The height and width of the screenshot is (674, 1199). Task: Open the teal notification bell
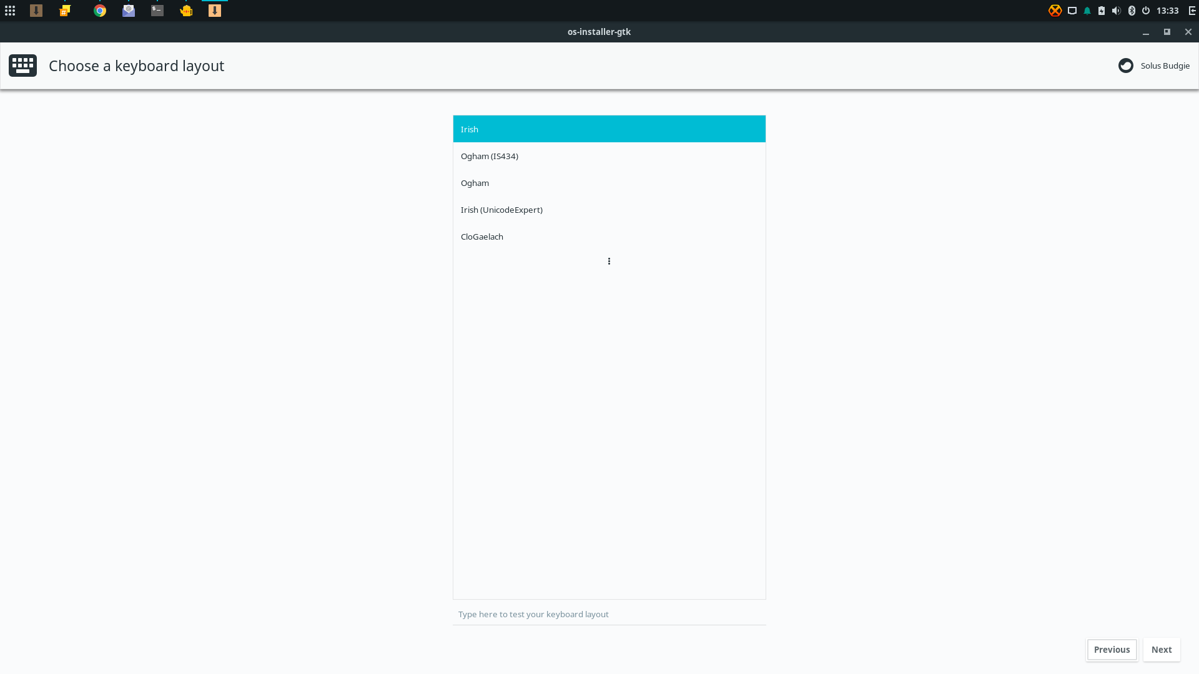click(x=1087, y=11)
